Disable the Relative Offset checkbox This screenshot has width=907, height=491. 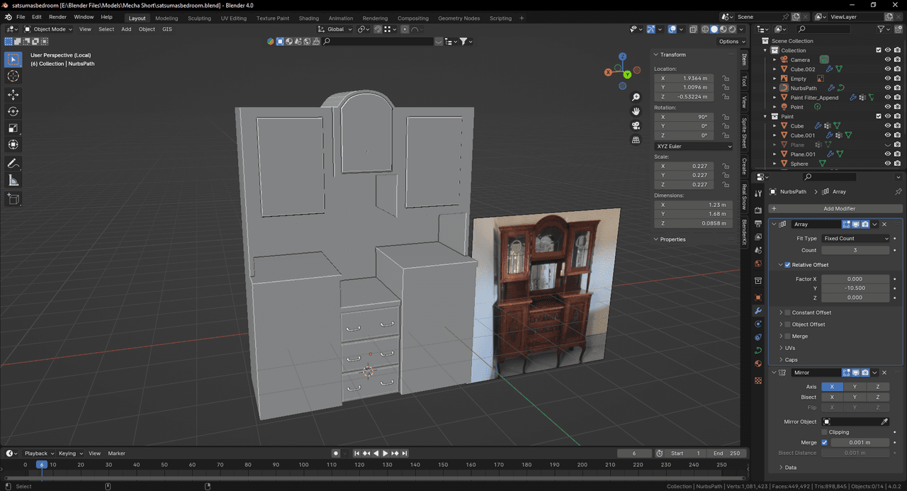pos(787,265)
